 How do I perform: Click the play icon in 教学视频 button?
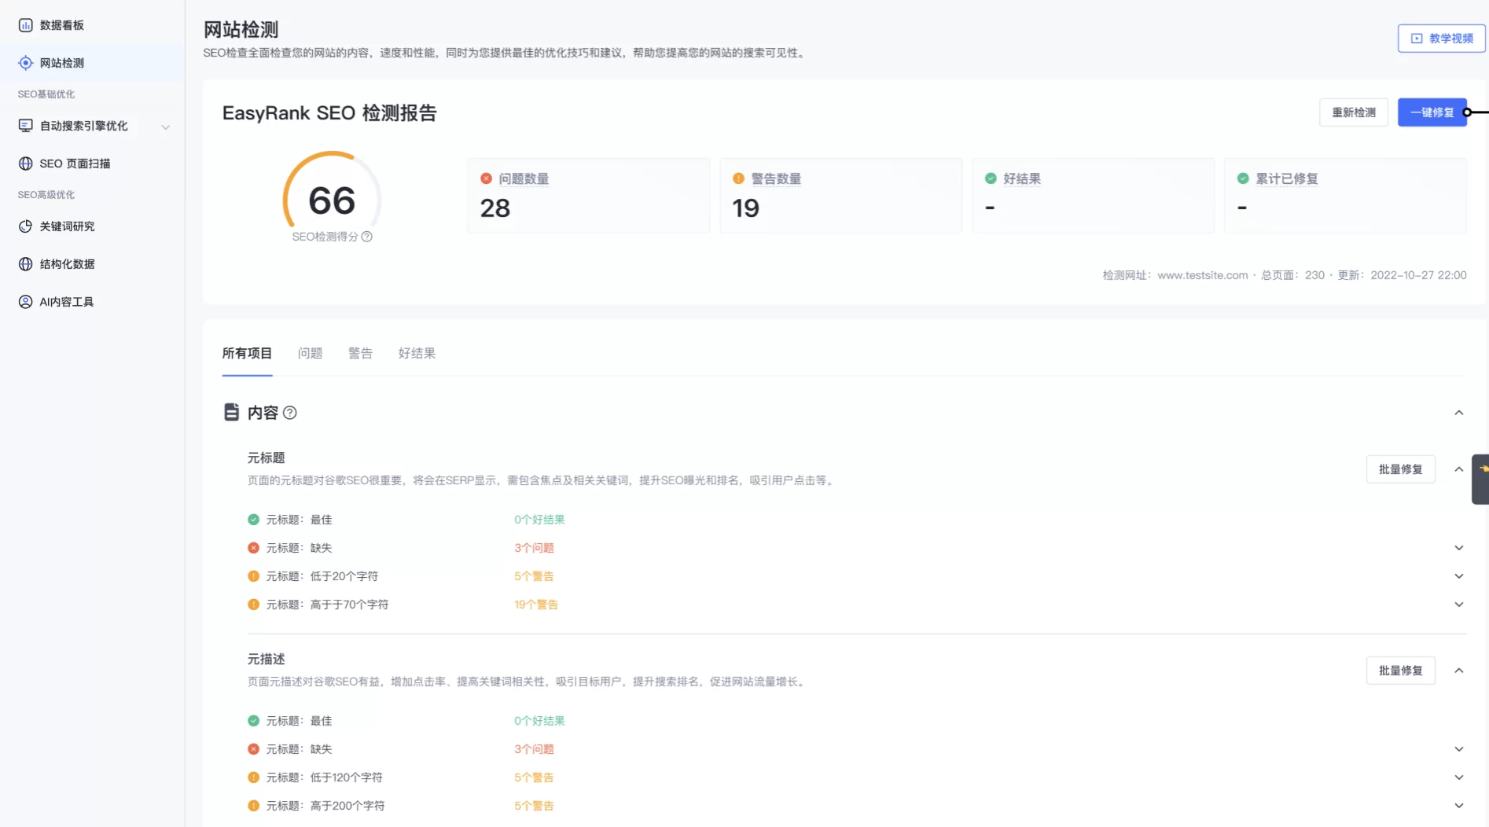click(1417, 39)
